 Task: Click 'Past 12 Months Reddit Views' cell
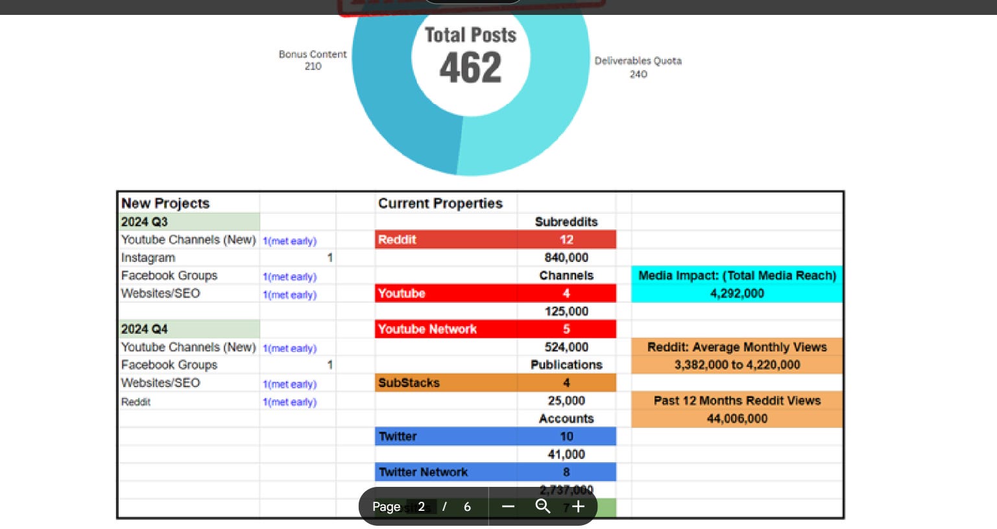(x=737, y=401)
